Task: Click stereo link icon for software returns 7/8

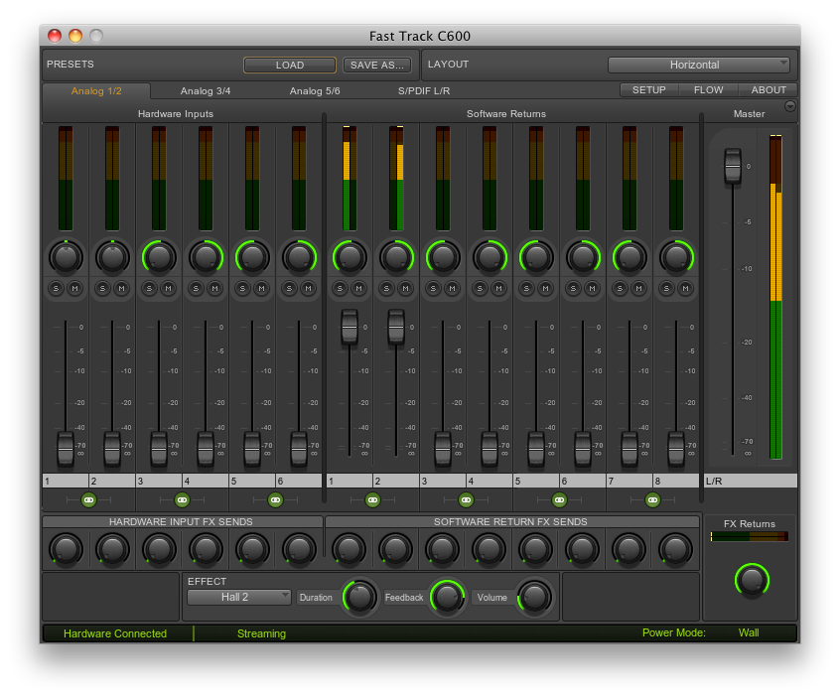Action: tap(652, 500)
